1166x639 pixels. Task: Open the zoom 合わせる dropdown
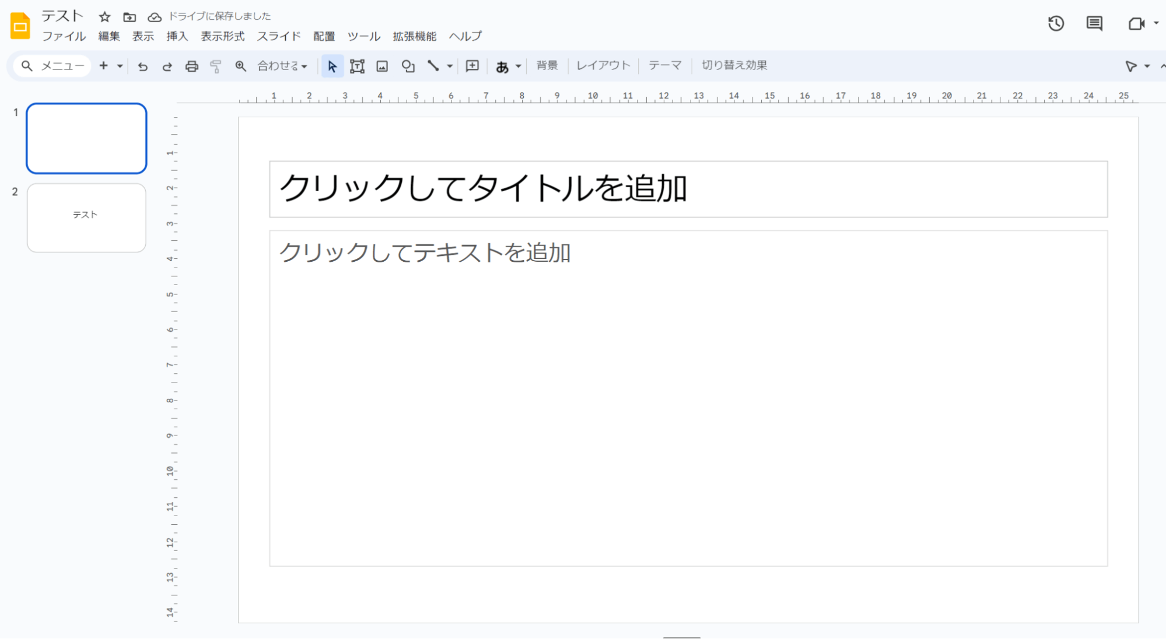(282, 66)
